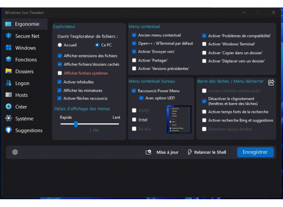The image size is (283, 207).
Task: Click the Mise à jour update icon
Action: 148,152
